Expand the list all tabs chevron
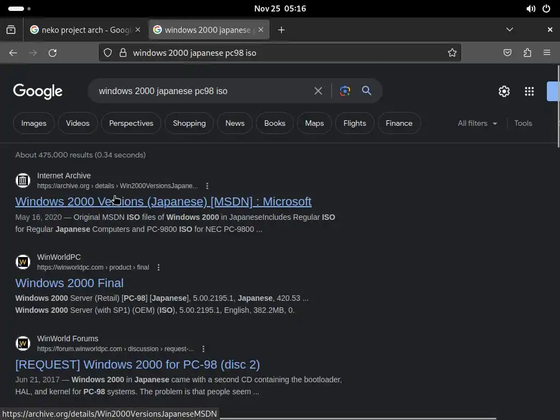The image size is (560, 420). pos(510,30)
